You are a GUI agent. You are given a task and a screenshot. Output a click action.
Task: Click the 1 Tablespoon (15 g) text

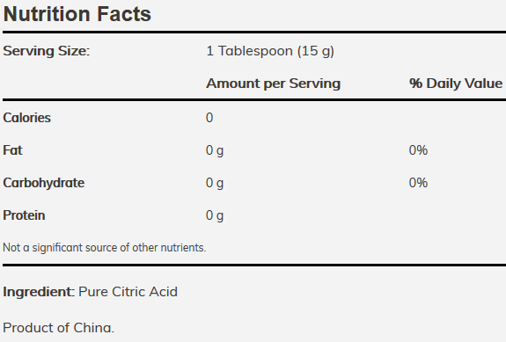pos(270,51)
